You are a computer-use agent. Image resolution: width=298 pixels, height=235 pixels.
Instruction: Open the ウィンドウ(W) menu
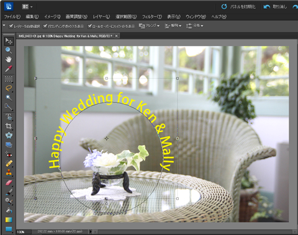pyautogui.click(x=196, y=17)
